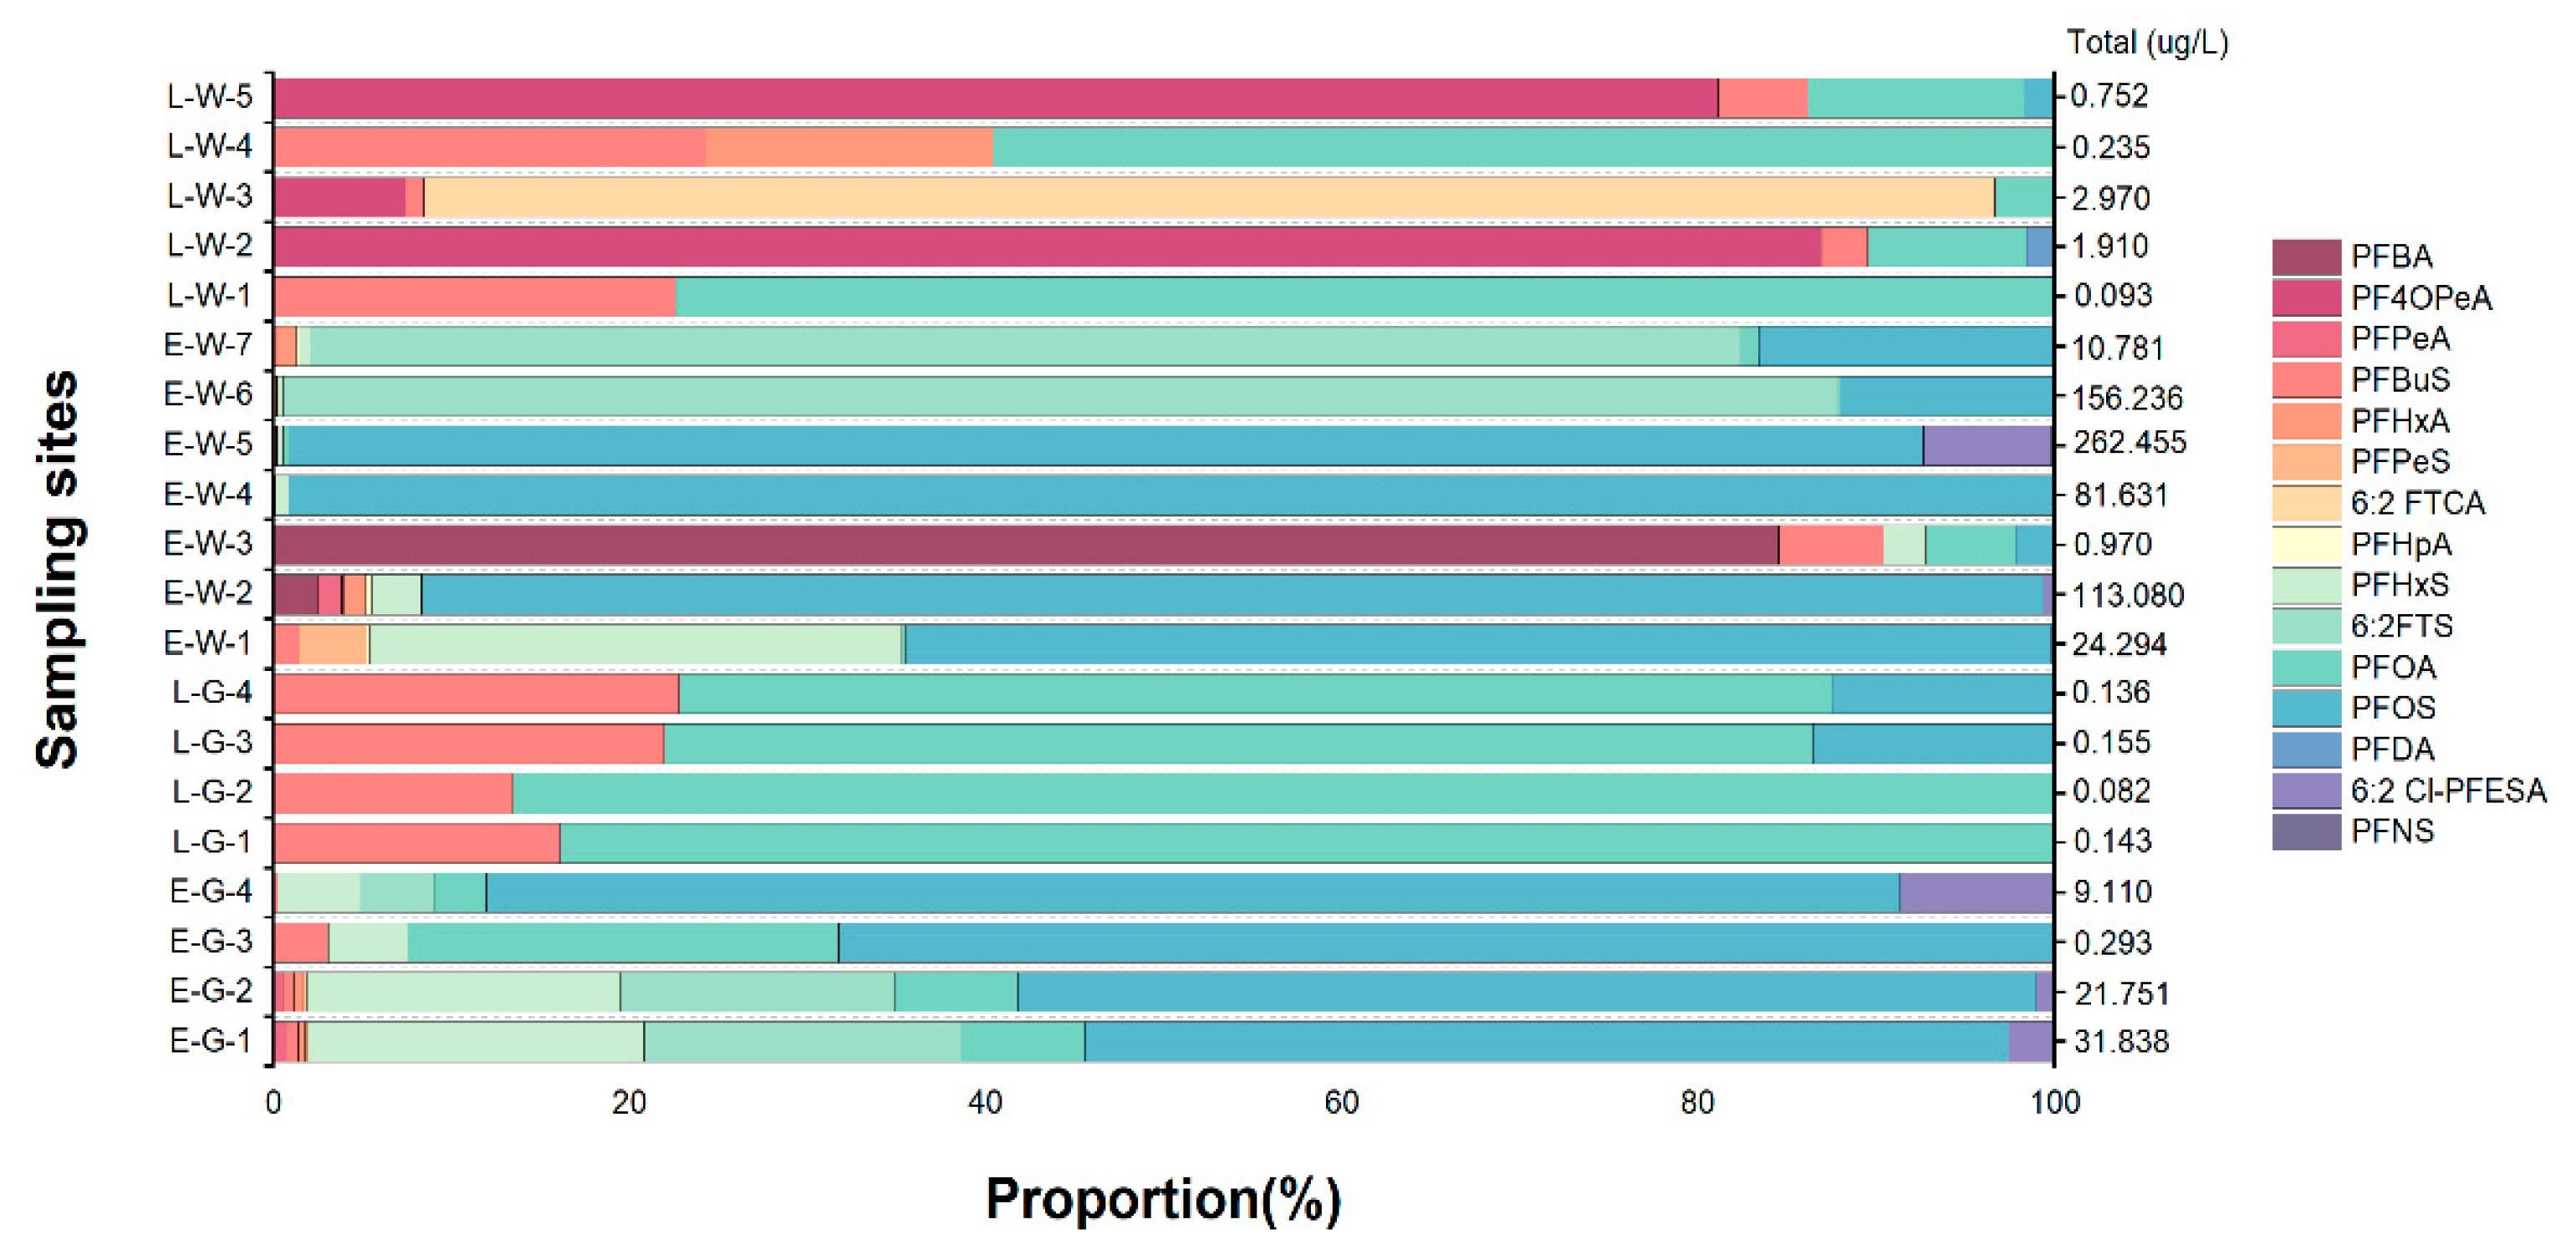Click the Total (ug/L) column header
The height and width of the screenshot is (1255, 2576).
point(2147,43)
